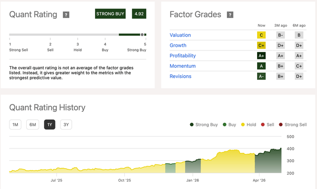Click Profitability grade A+ from 6M ago
Image resolution: width=317 pixels, height=189 pixels.
(299, 56)
